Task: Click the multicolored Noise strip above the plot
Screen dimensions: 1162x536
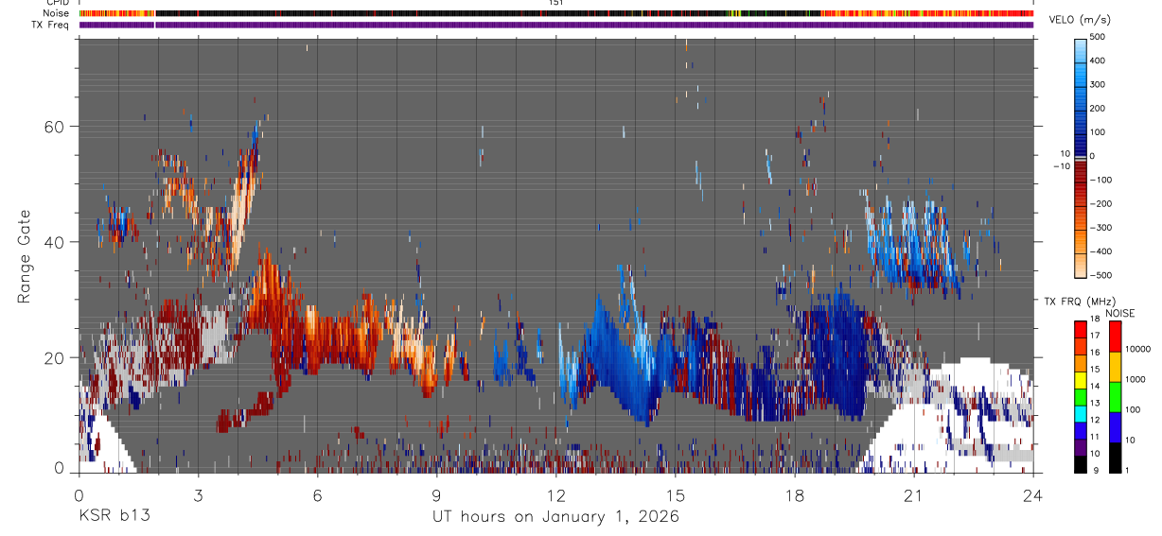Action: (x=556, y=13)
